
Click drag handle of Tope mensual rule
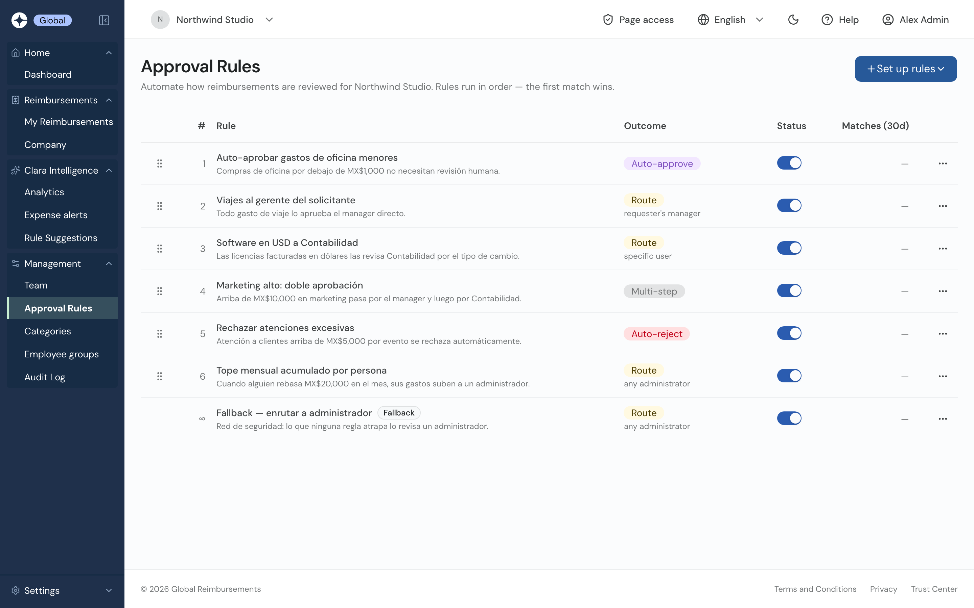pyautogui.click(x=159, y=376)
